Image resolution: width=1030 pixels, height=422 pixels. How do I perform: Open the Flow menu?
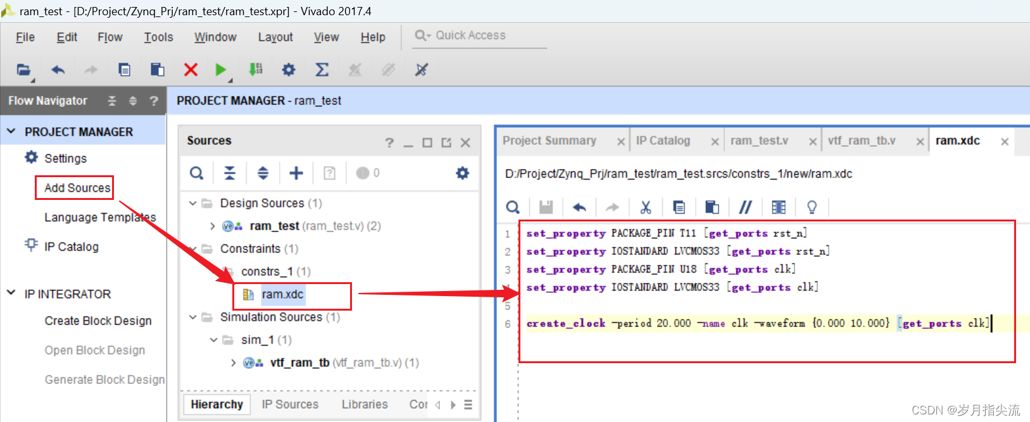click(x=110, y=37)
